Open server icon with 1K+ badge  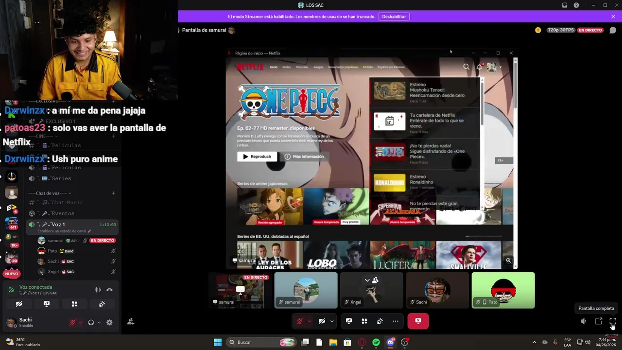[12, 240]
